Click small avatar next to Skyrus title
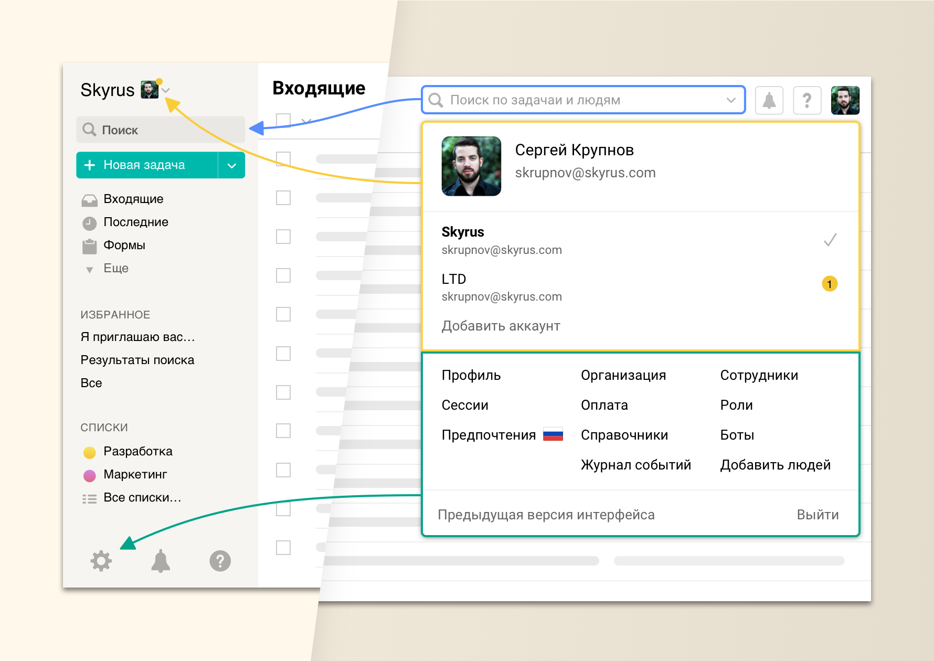Screen dimensions: 934x661 pyautogui.click(x=150, y=90)
